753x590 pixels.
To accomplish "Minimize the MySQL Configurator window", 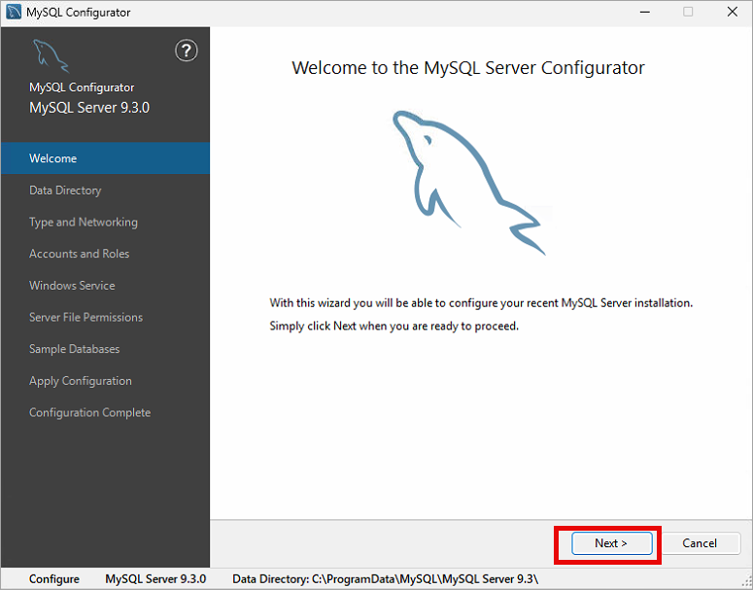I will pos(645,12).
